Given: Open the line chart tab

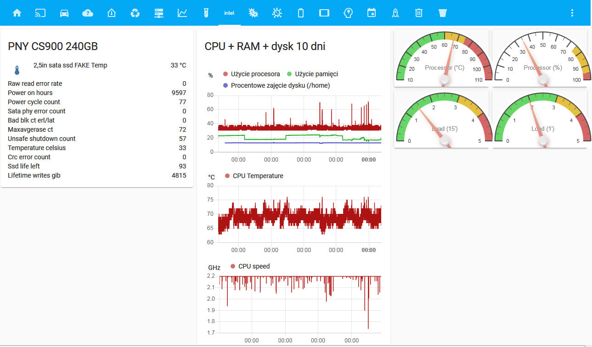Looking at the screenshot, I should [x=182, y=13].
